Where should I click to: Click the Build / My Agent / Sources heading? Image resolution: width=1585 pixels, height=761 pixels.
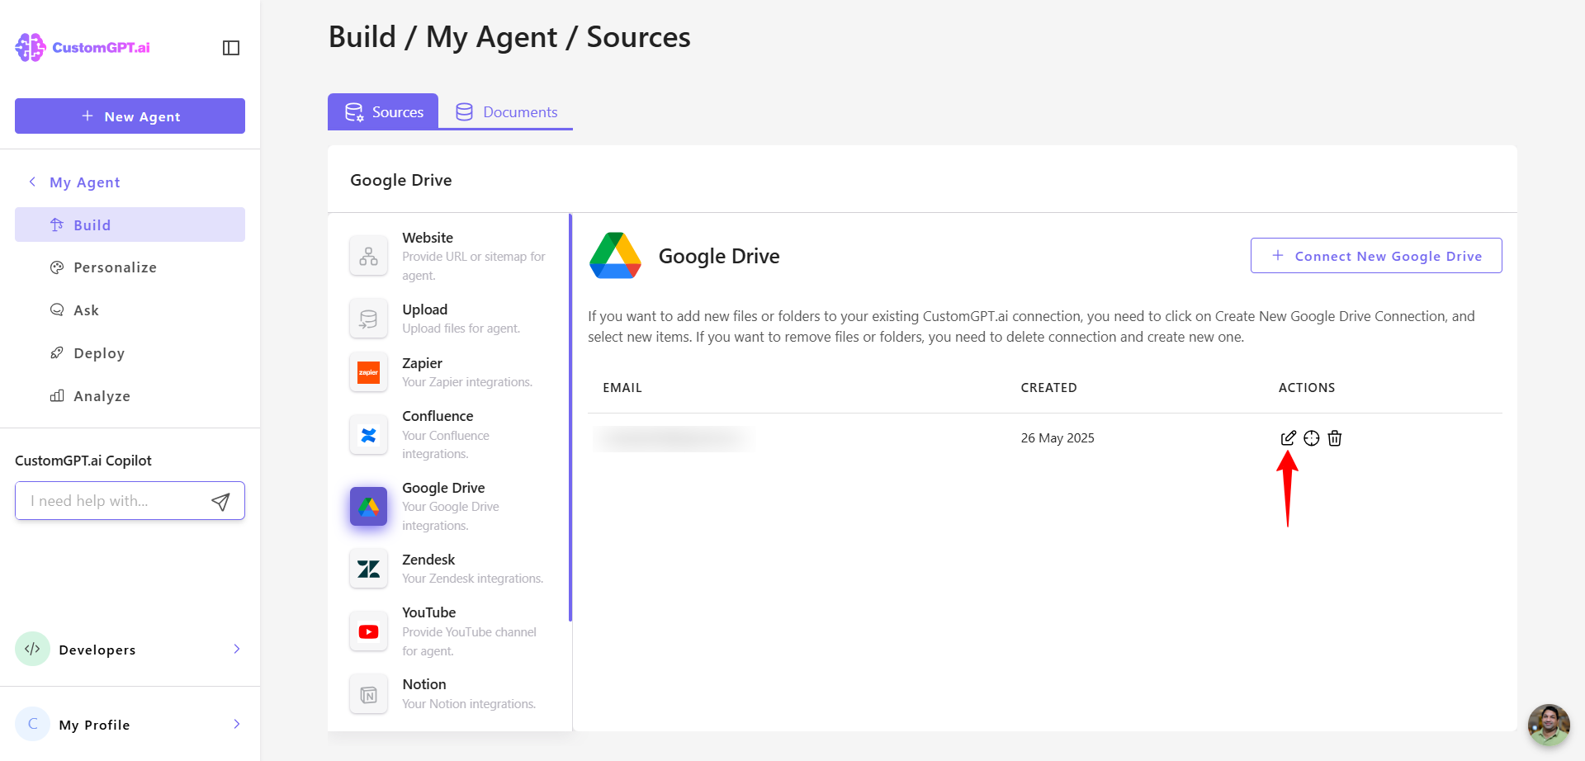pyautogui.click(x=509, y=37)
